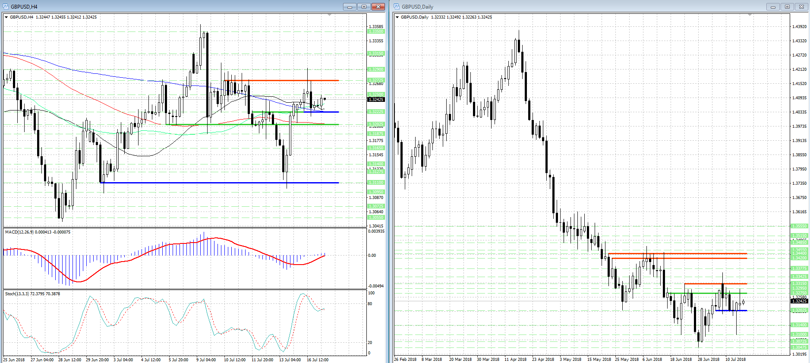810x363 pixels.
Task: Click the Stochastic axis level 80
Action: click(x=370, y=304)
